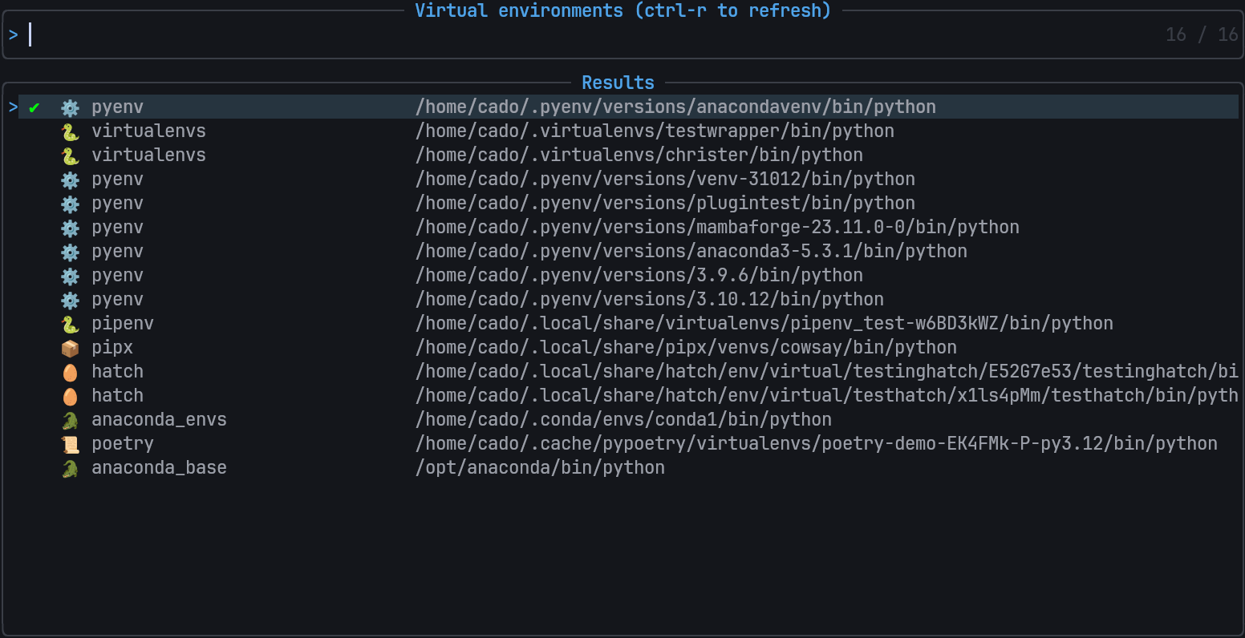Click the pyenv label on the anacondavenv row
This screenshot has width=1245, height=638.
(118, 107)
